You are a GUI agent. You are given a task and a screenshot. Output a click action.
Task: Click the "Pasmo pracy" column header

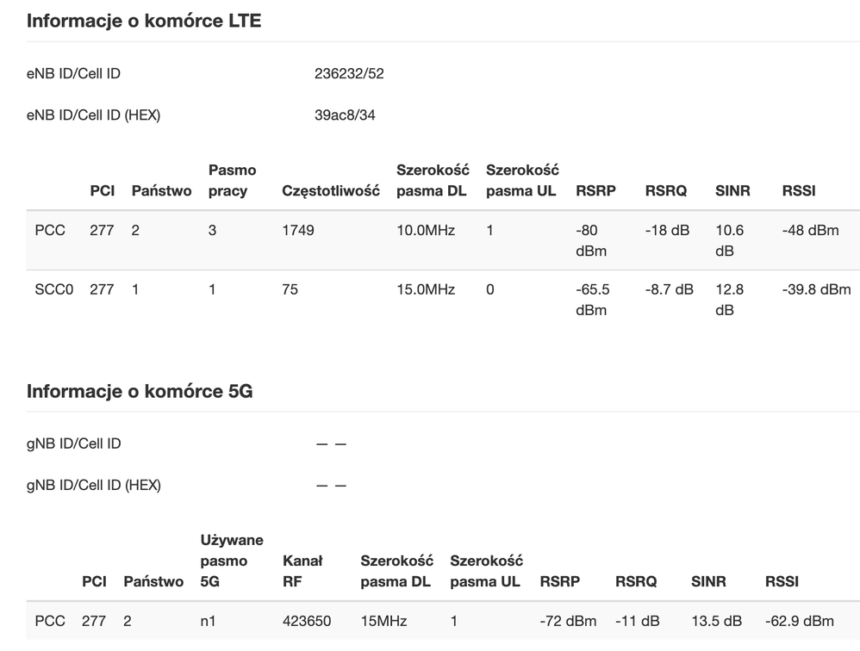(x=232, y=181)
